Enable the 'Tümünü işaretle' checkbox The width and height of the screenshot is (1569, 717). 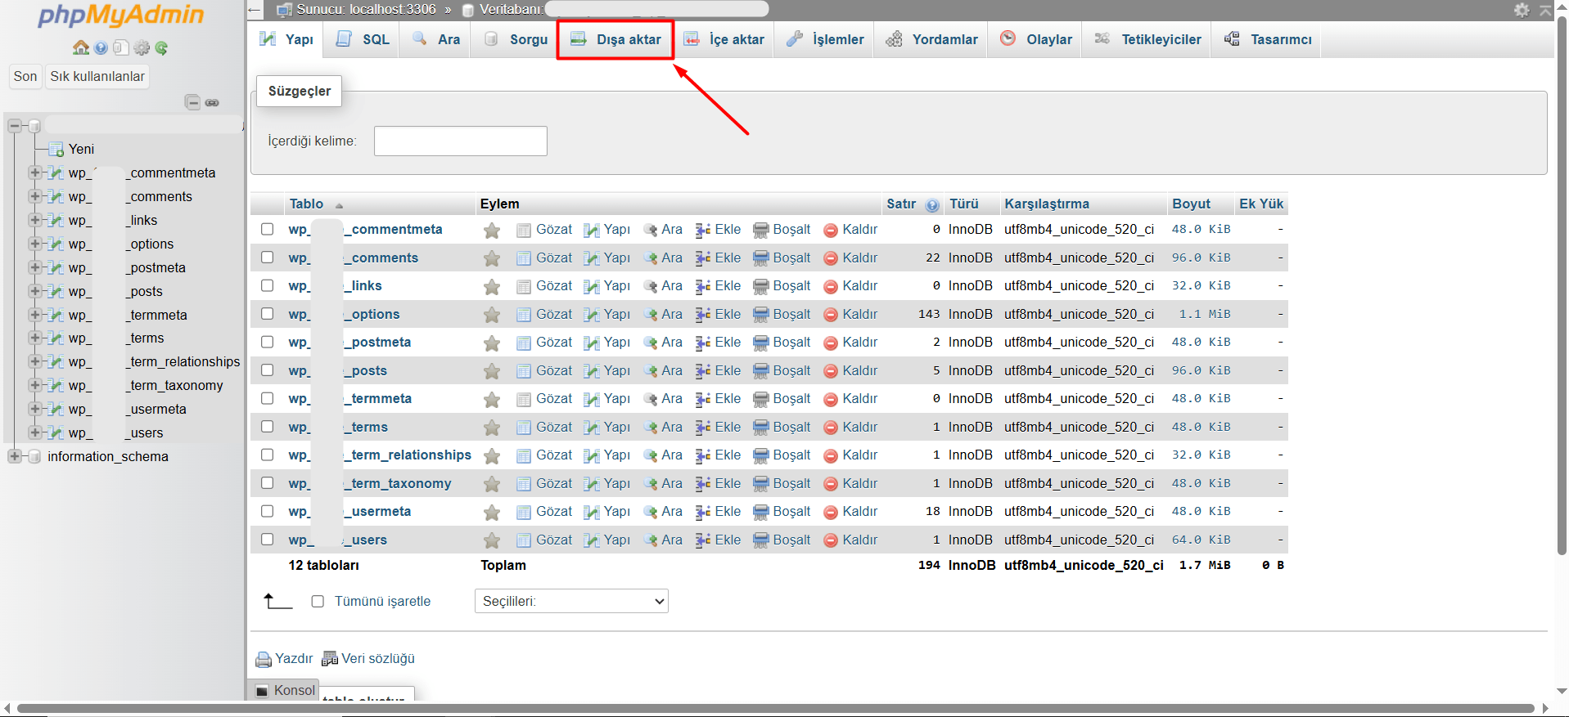(x=318, y=602)
